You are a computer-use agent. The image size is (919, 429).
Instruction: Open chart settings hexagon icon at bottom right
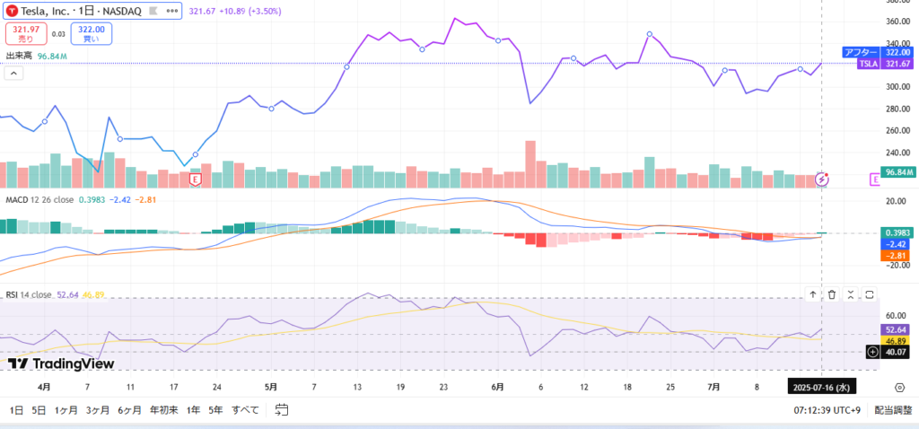click(x=899, y=387)
